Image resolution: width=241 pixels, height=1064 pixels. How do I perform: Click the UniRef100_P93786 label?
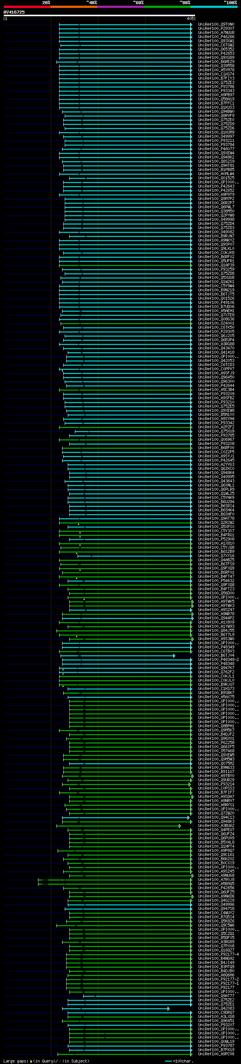coord(216,87)
